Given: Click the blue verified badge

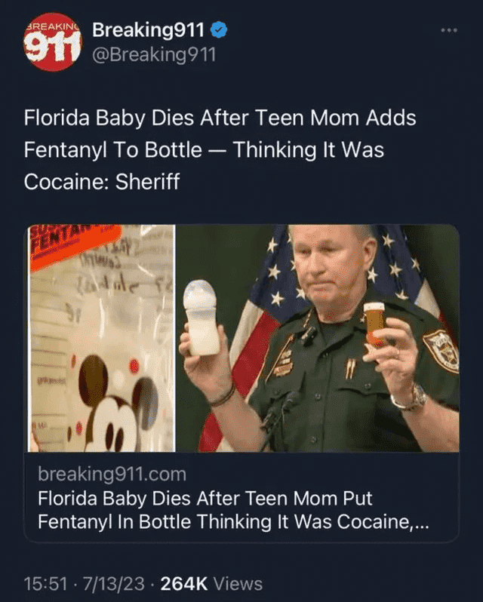Looking at the screenshot, I should 219,30.
